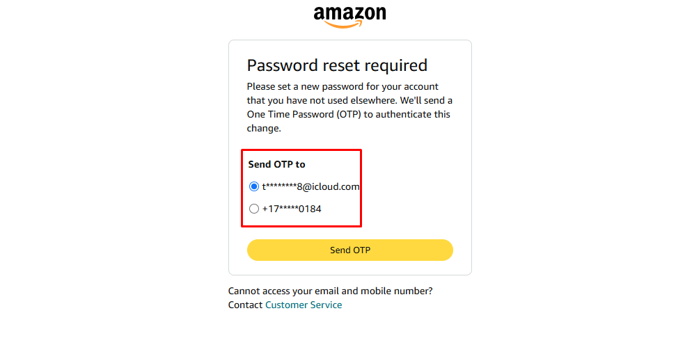Click the "Send OTP to" label
This screenshot has width=692, height=345.
276,165
